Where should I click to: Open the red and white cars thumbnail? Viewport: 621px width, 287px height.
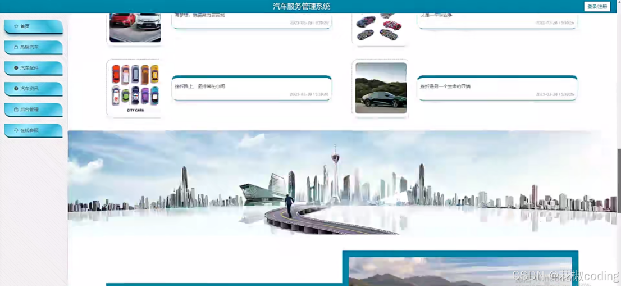[135, 28]
